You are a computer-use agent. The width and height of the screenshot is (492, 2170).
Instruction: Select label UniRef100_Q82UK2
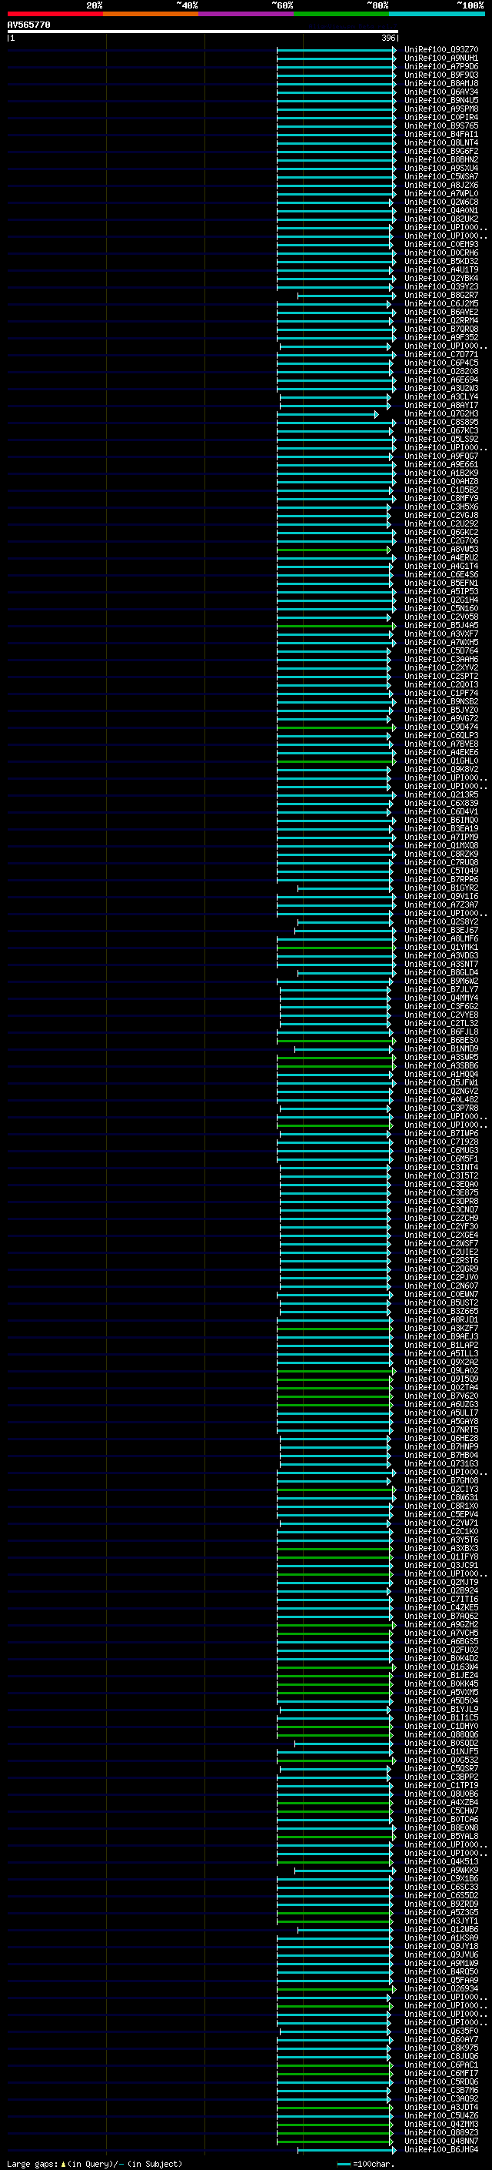[x=441, y=219]
